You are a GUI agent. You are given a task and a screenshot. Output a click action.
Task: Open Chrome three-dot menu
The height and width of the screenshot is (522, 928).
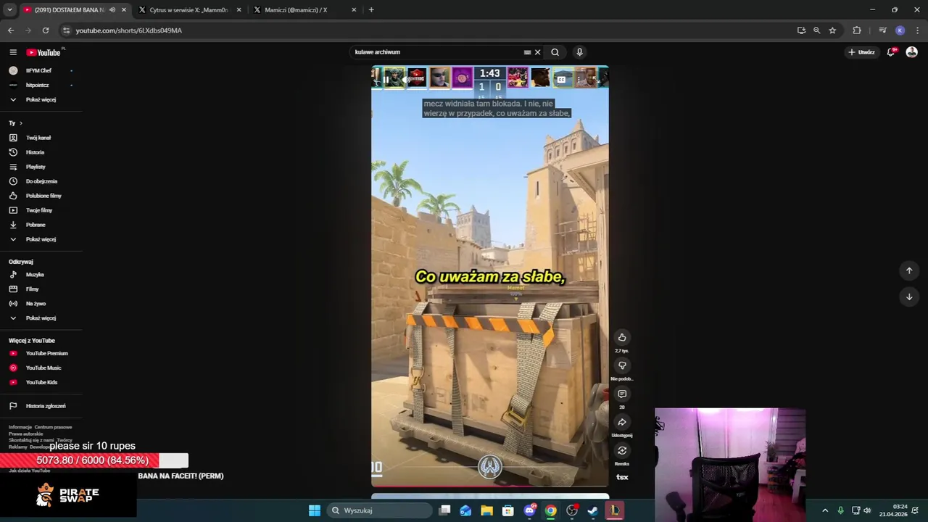918,30
